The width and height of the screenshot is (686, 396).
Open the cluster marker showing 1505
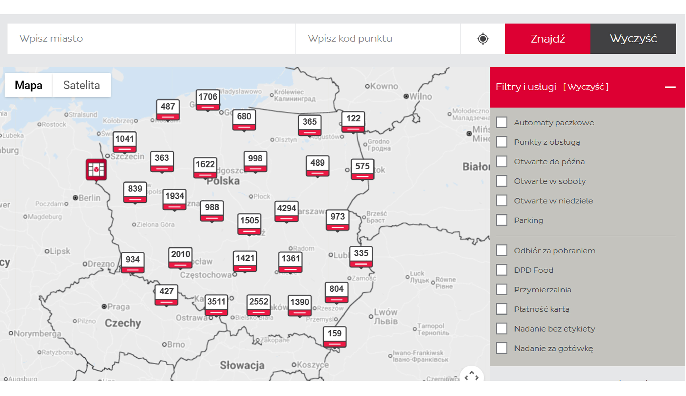249,224
